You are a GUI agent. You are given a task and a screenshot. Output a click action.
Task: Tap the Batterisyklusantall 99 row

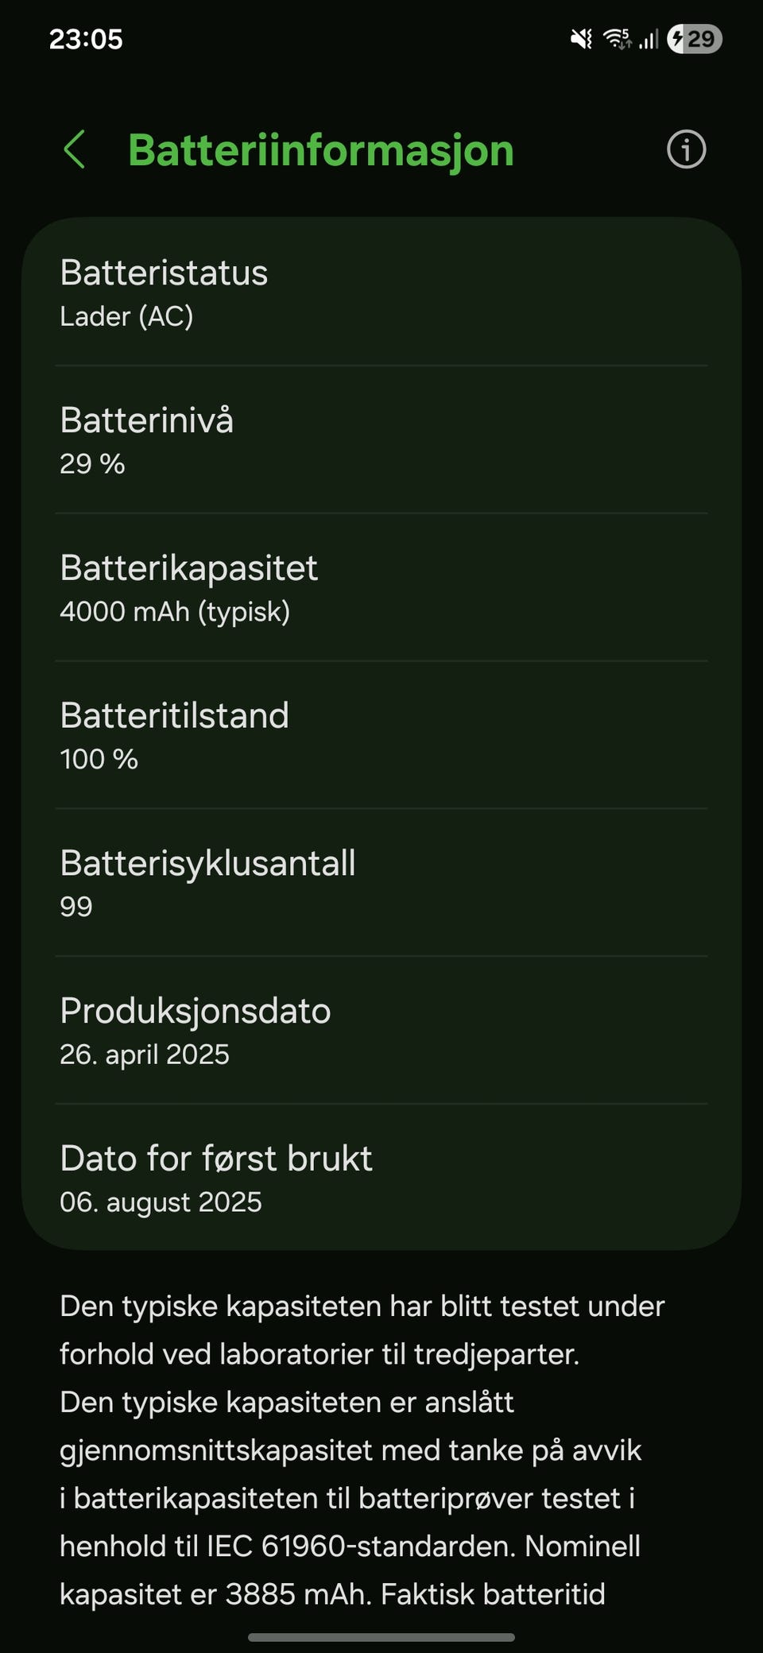[381, 883]
